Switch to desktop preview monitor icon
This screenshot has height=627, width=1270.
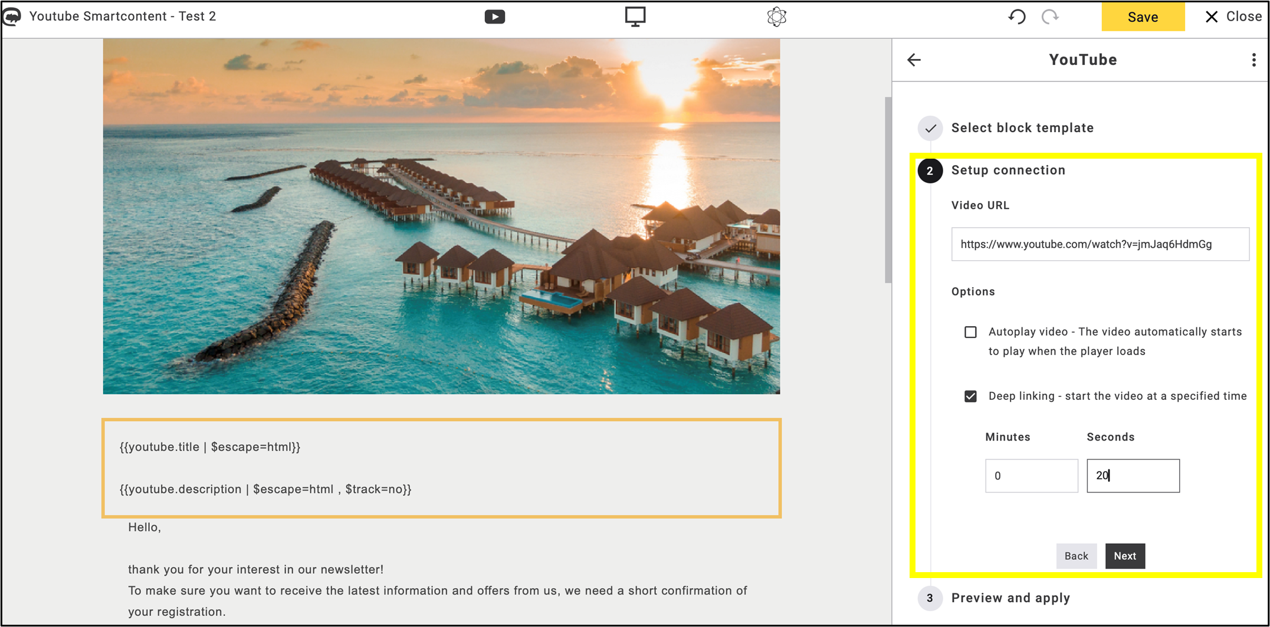coord(635,17)
